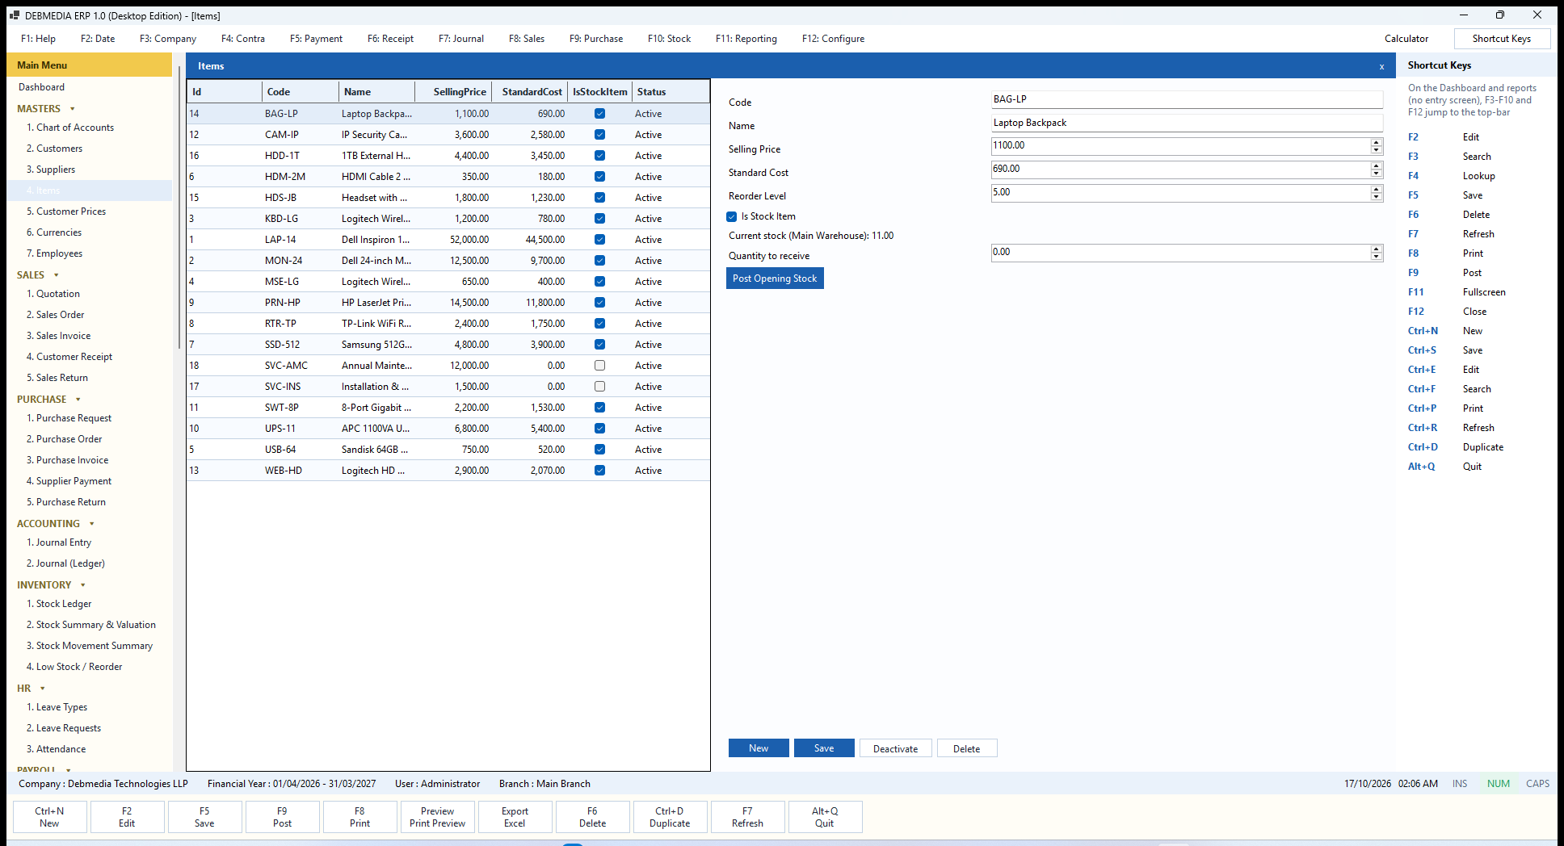
Task: Collapse the PURCHASE section arrow
Action: [x=78, y=400]
